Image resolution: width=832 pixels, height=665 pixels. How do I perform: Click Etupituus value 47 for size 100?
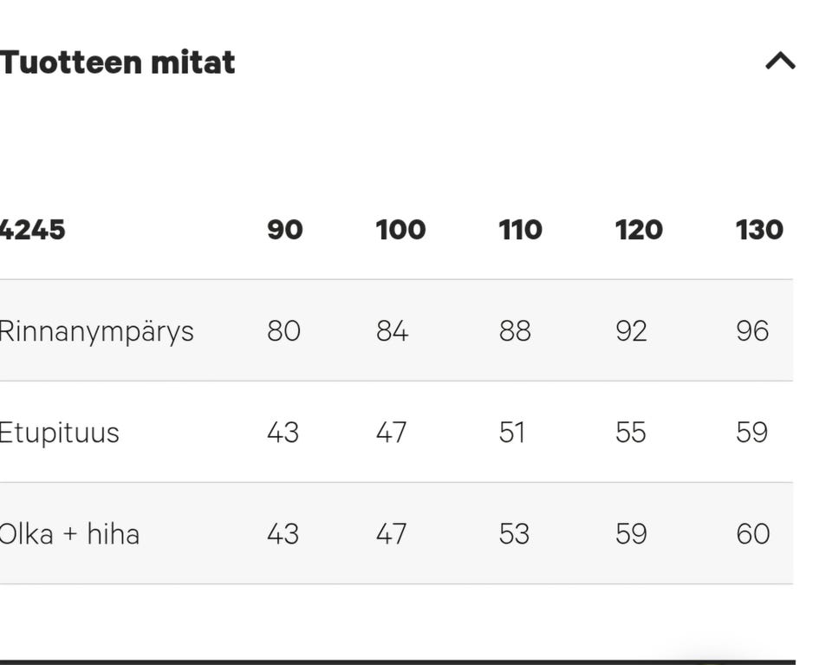[391, 433]
